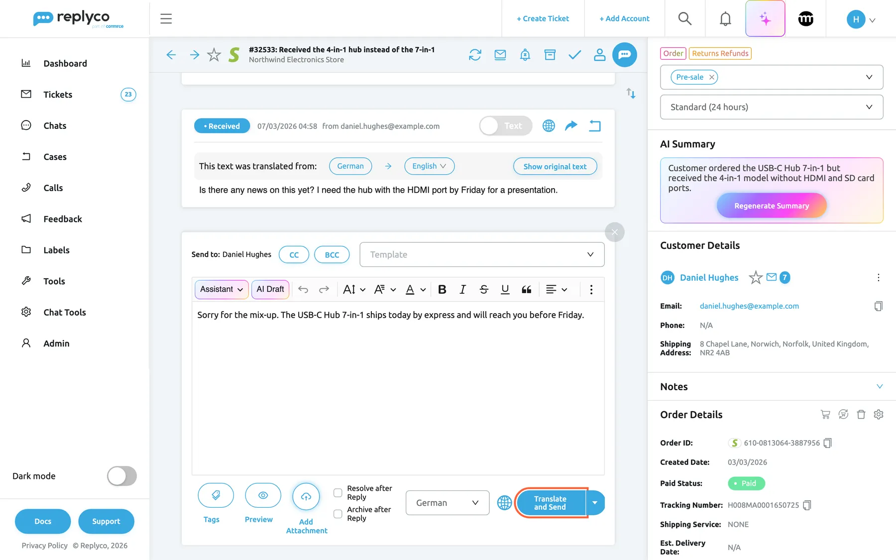This screenshot has height=560, width=896.
Task: Expand the Notes section
Action: click(x=879, y=387)
